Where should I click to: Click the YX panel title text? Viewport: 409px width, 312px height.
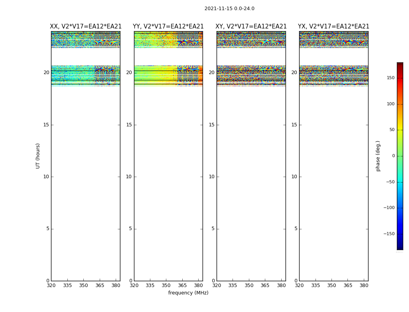tap(333, 27)
